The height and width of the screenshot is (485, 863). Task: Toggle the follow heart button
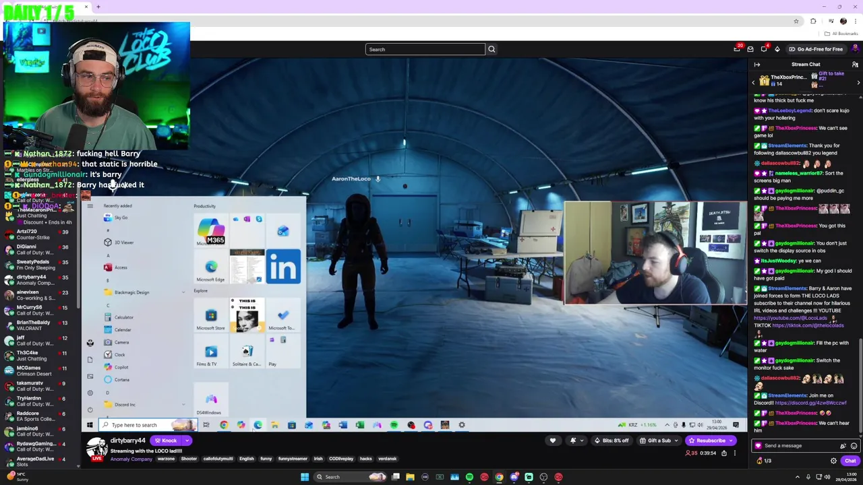(553, 441)
